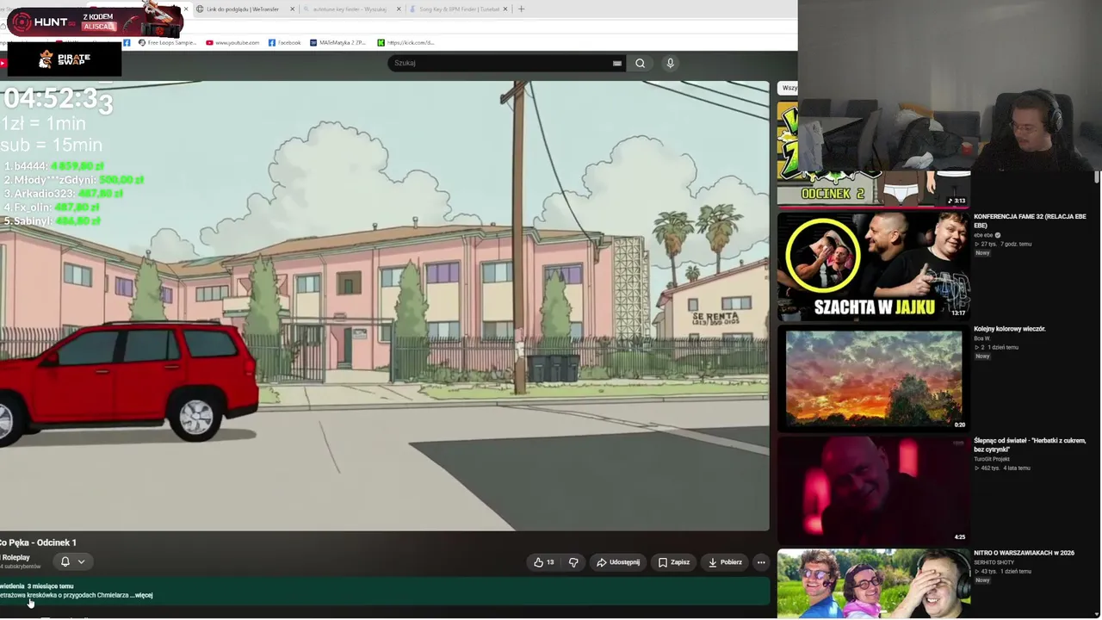Open the Free Loops Sample bookmark

(x=167, y=42)
